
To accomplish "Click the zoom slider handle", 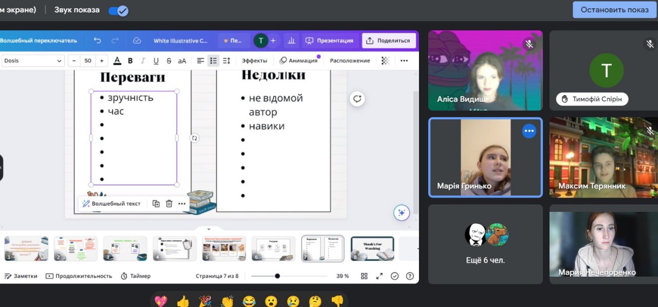I will pos(277,276).
